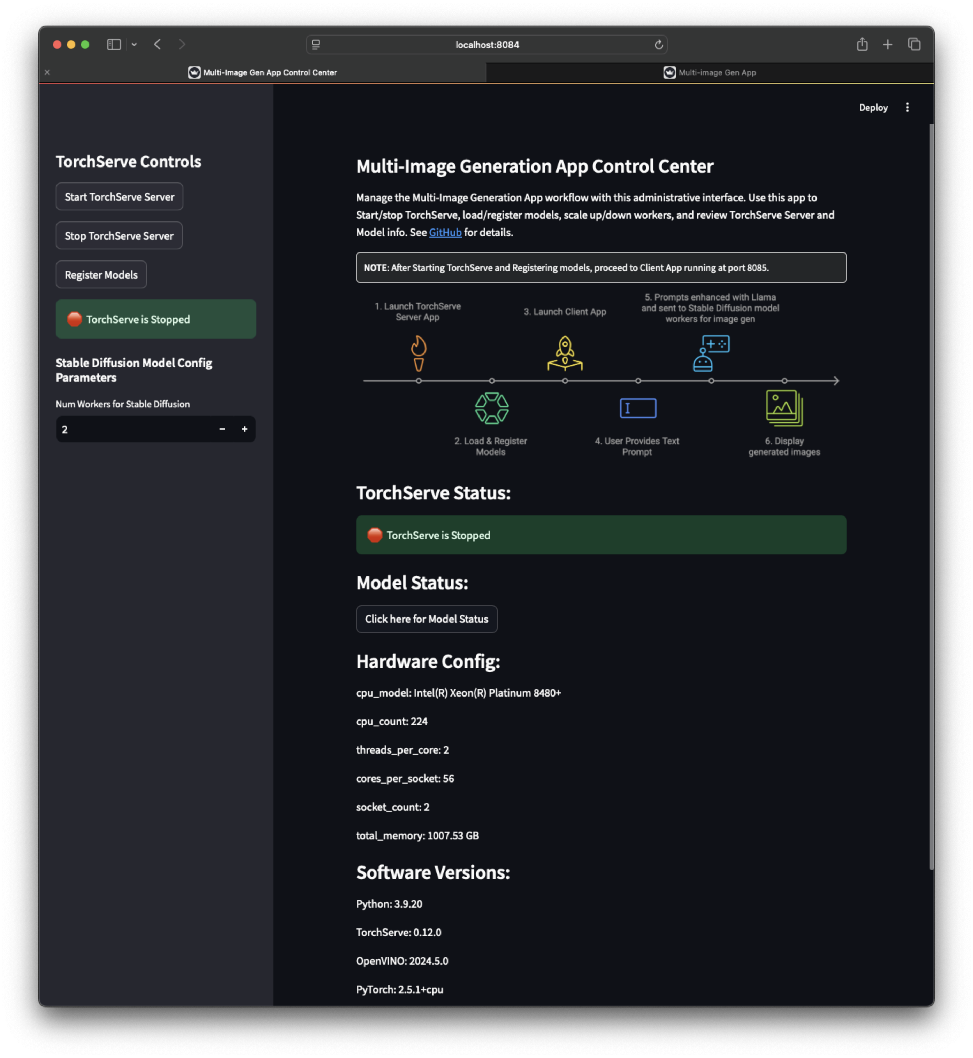Increase the Stable Diffusion workers with plus

click(x=244, y=429)
